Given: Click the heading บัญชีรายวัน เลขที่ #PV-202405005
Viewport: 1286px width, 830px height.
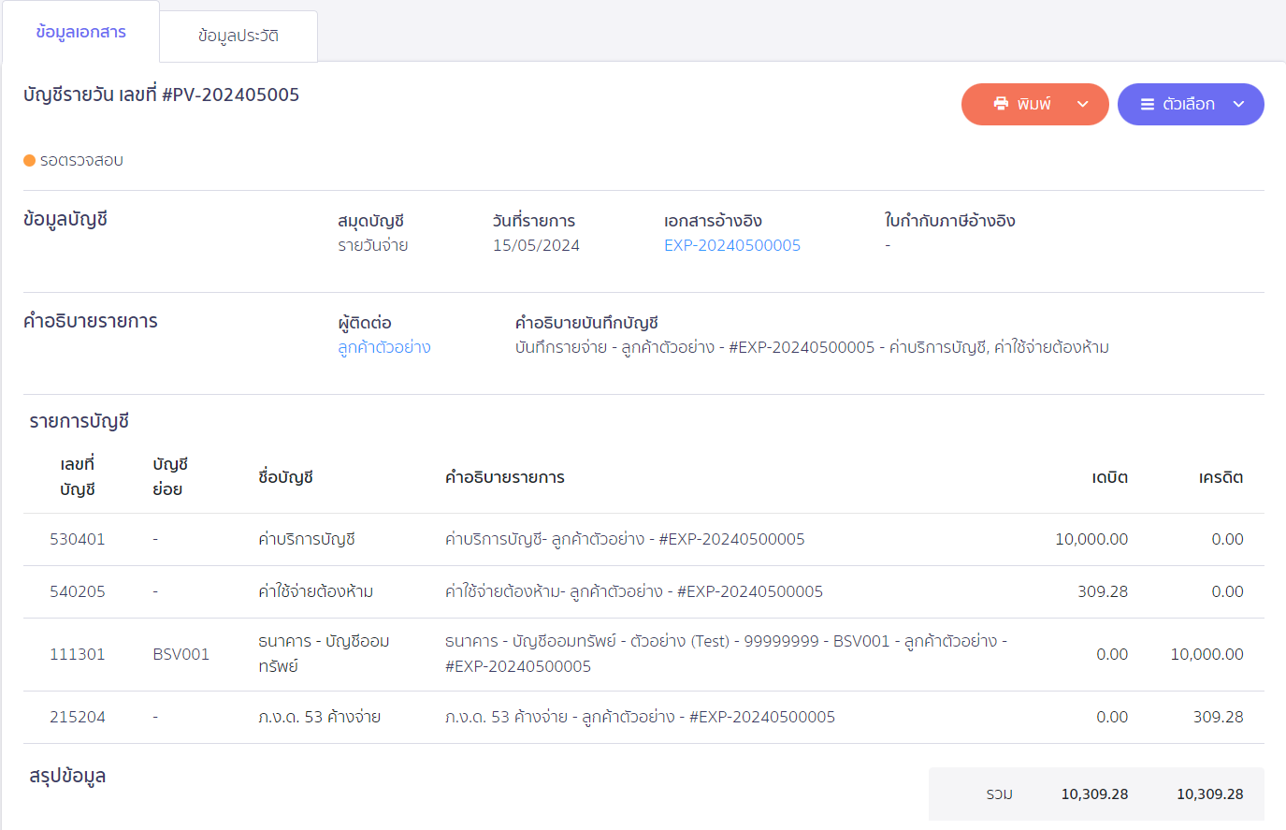Looking at the screenshot, I should click(162, 95).
